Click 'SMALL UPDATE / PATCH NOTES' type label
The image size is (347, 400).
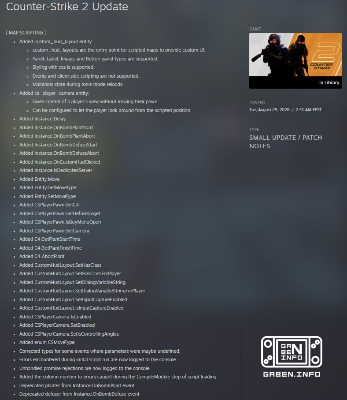coord(286,142)
